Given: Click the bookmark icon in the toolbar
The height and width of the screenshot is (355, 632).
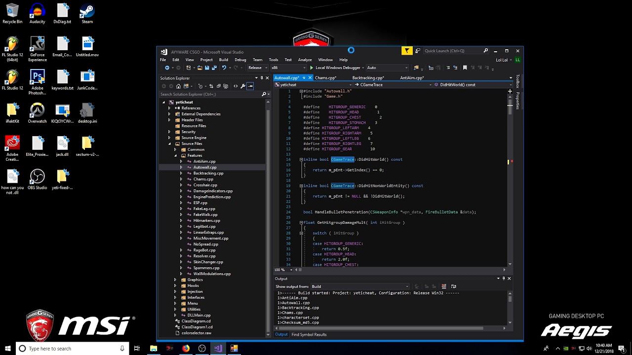Looking at the screenshot, I should coord(465,68).
